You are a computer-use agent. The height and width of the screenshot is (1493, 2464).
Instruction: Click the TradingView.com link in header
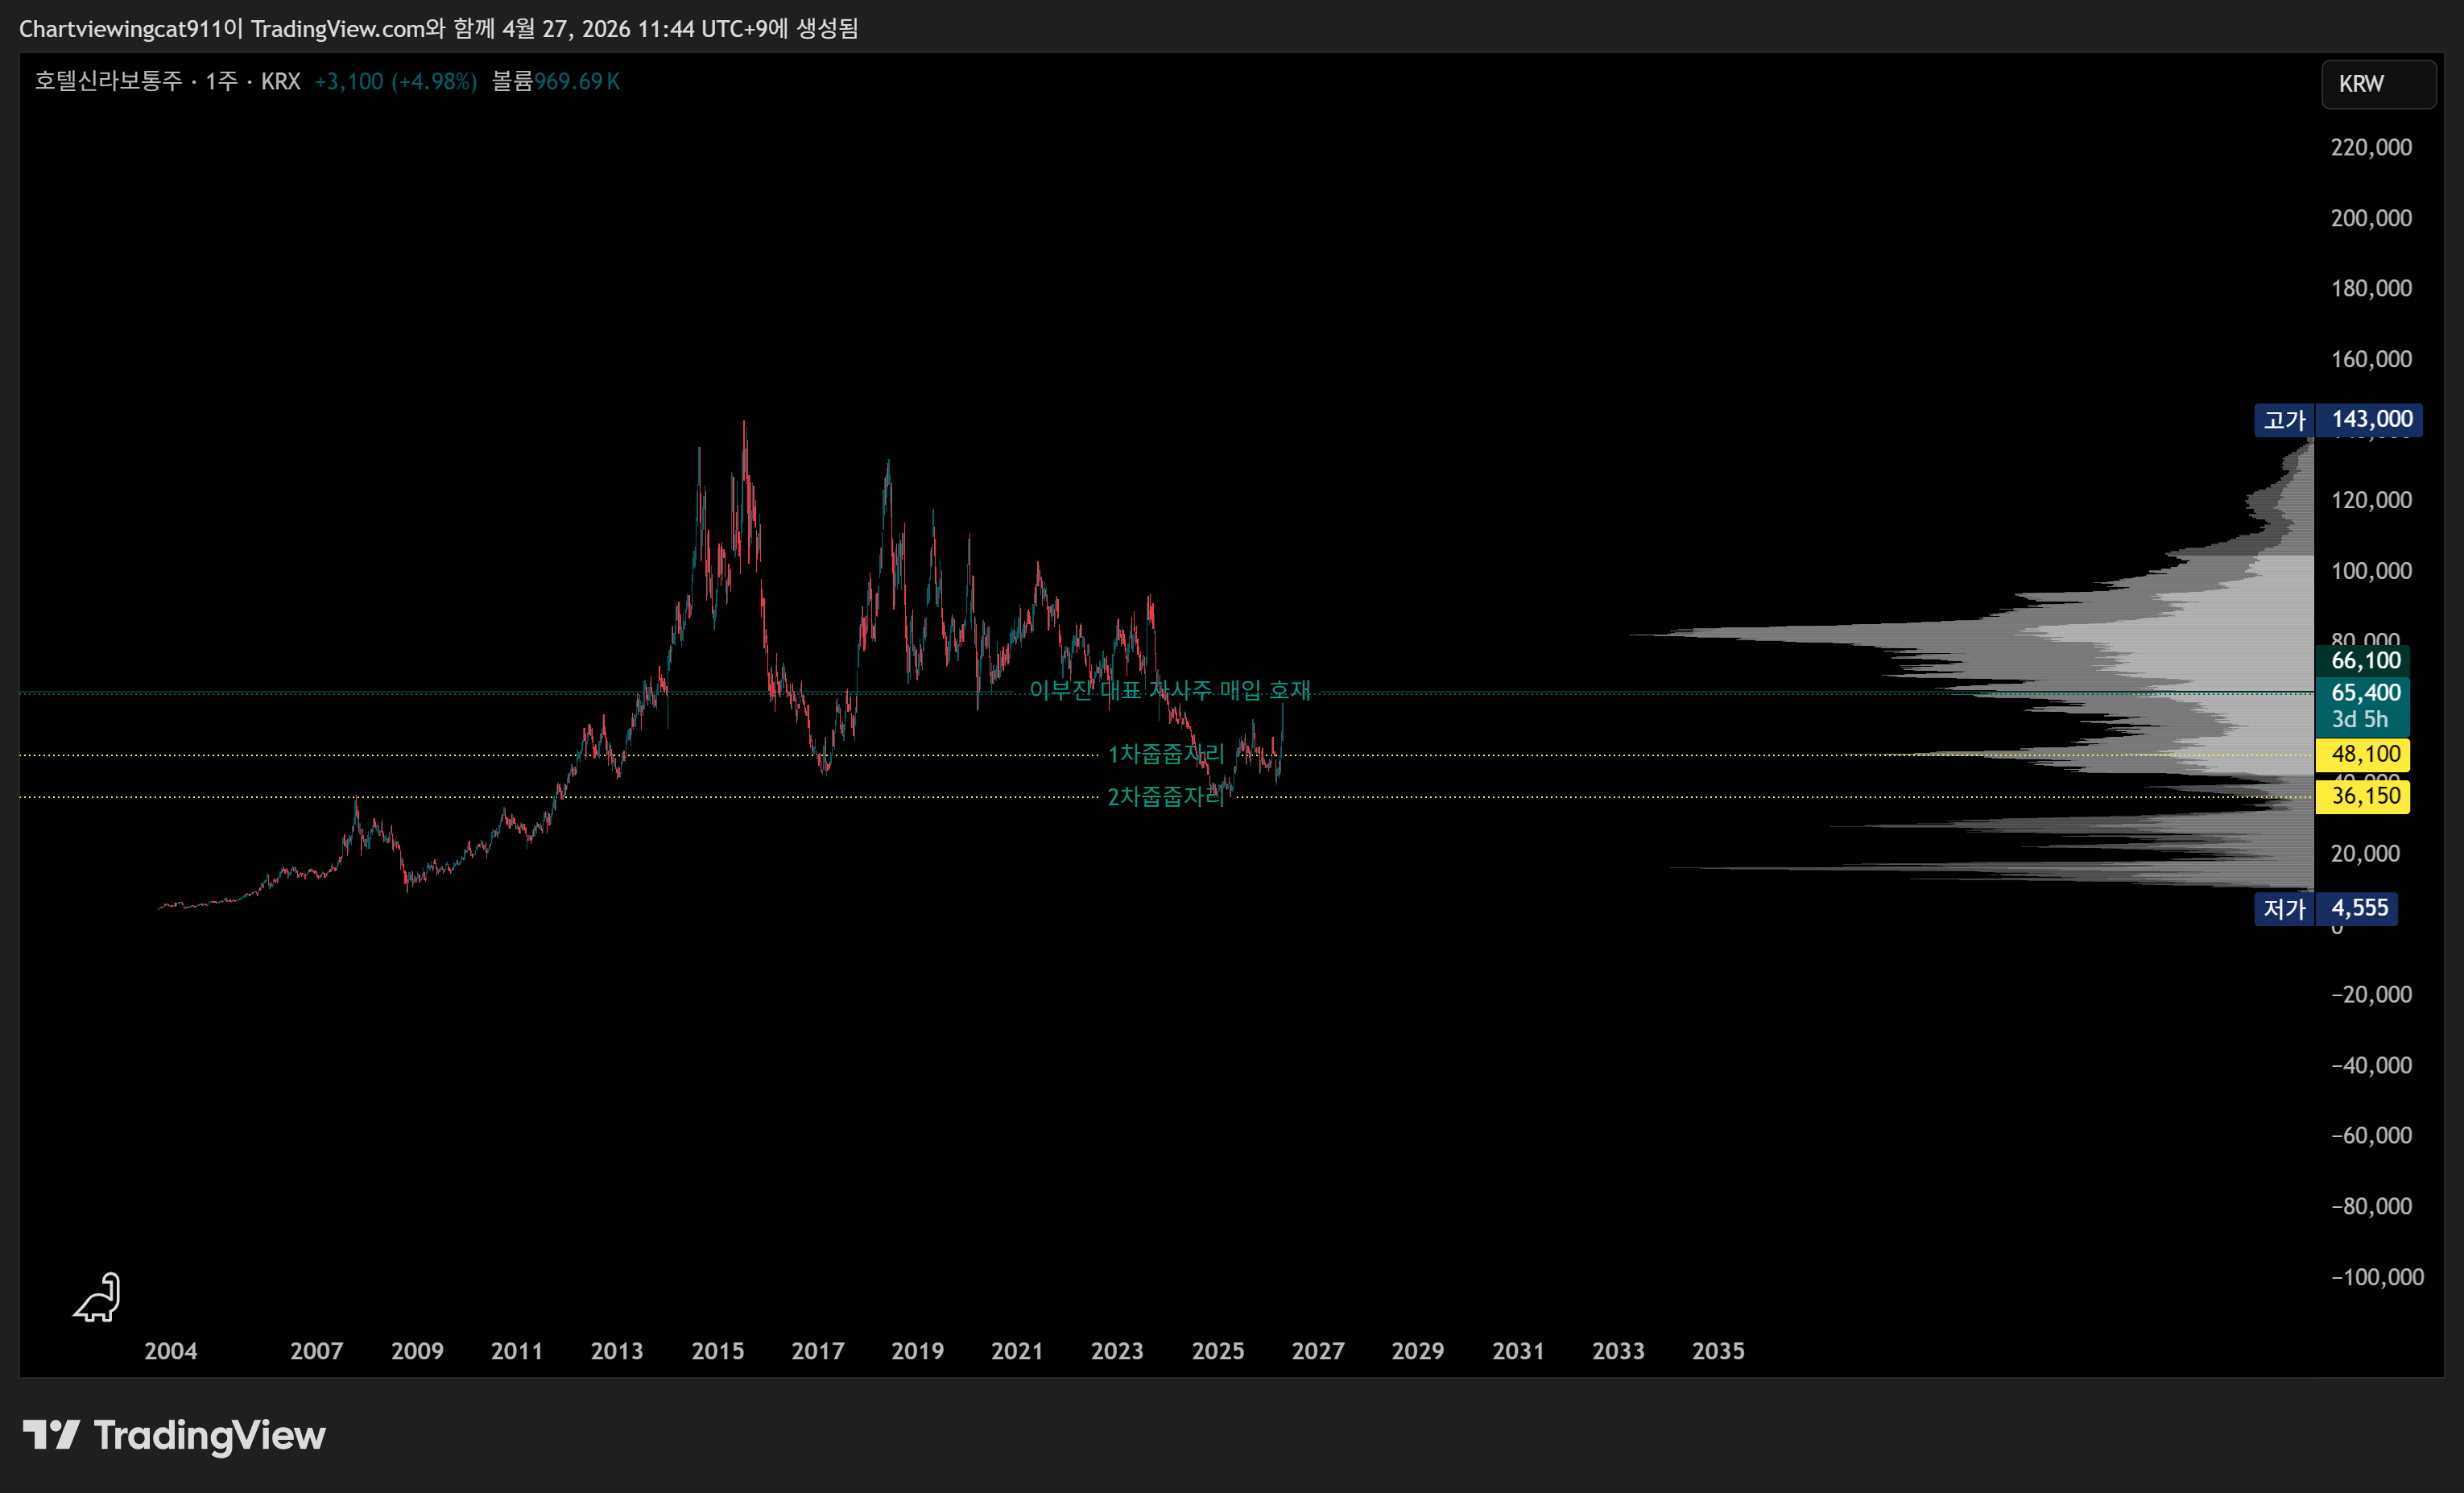337,28
